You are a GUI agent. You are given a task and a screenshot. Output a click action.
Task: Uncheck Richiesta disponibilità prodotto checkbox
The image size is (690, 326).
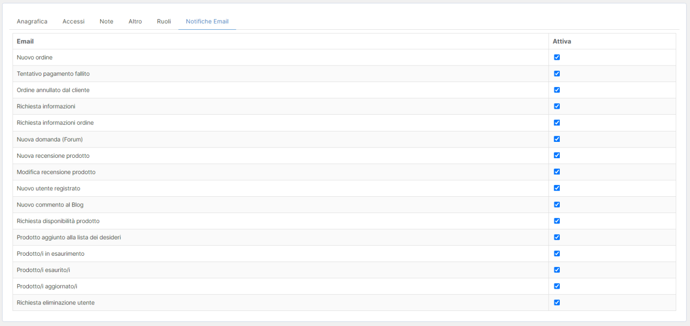click(557, 221)
